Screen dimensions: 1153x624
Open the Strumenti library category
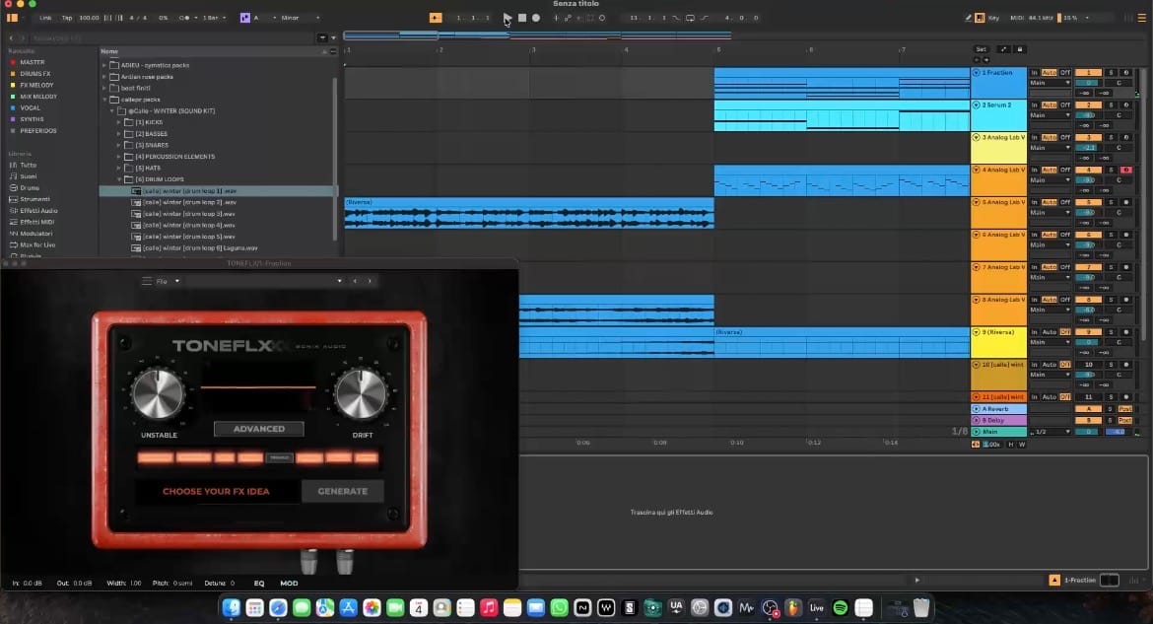pos(34,199)
